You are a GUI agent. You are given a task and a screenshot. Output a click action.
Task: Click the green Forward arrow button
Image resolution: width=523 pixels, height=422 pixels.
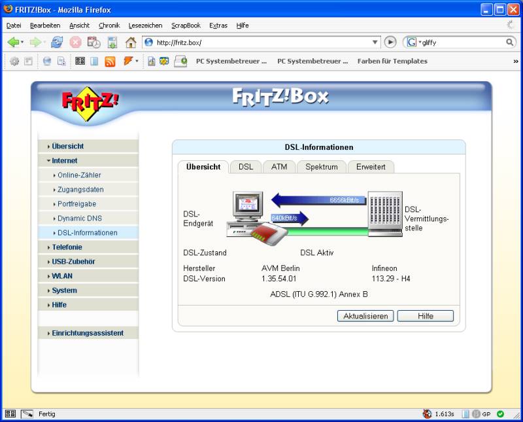(35, 43)
